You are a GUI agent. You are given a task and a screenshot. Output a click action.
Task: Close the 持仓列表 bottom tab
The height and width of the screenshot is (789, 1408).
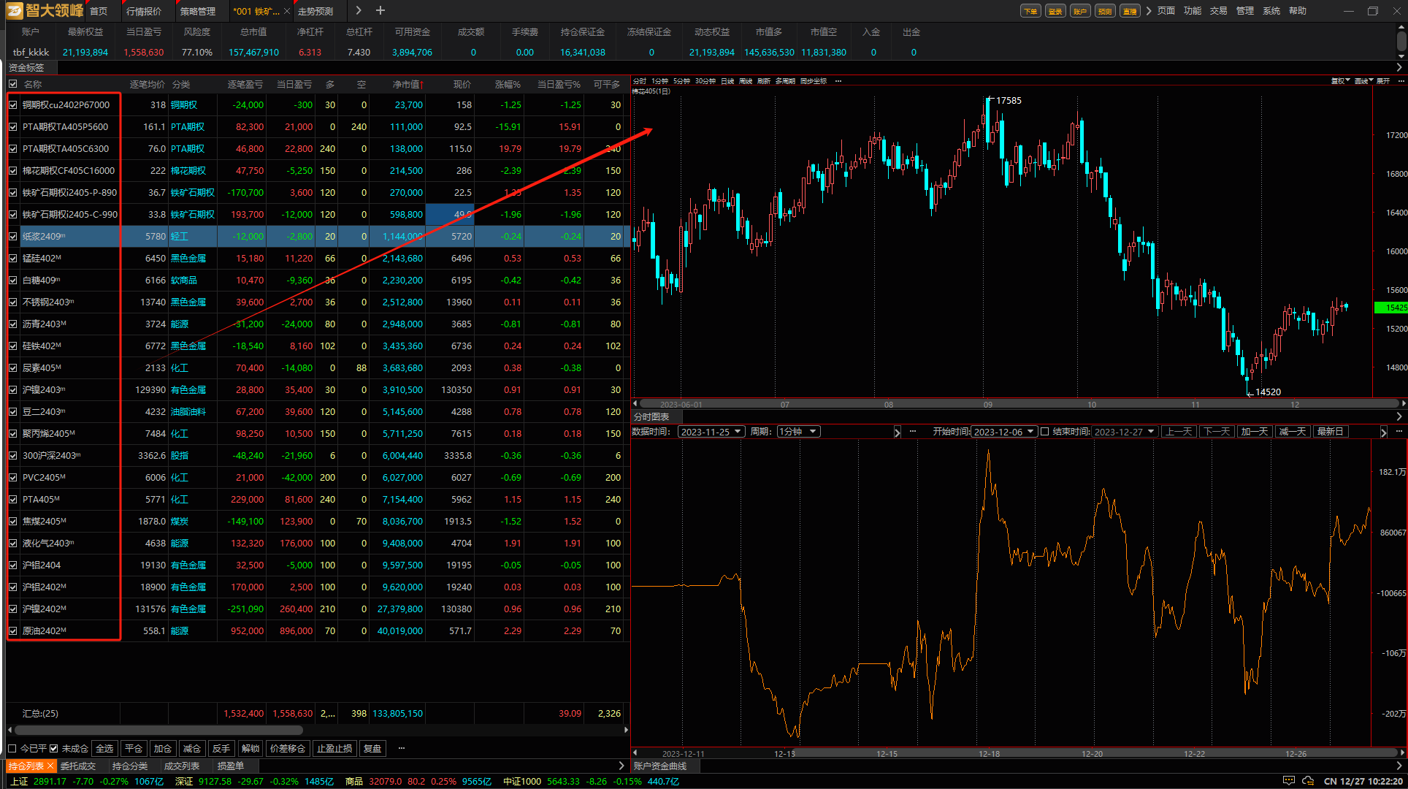[x=50, y=766]
